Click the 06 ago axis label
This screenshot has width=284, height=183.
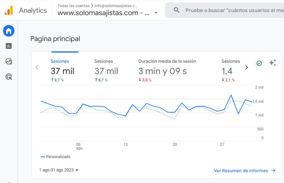[x=79, y=146]
